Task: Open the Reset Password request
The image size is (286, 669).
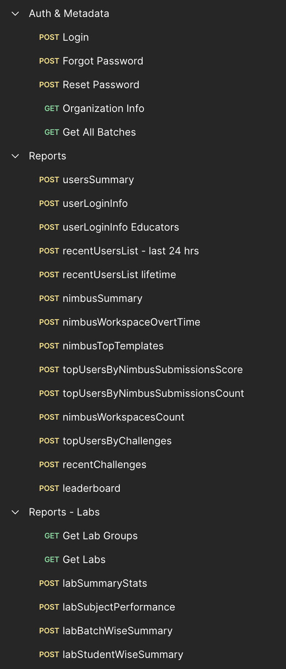Action: (101, 85)
